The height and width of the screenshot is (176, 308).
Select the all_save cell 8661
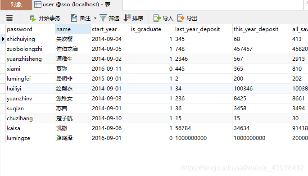[x=299, y=99]
